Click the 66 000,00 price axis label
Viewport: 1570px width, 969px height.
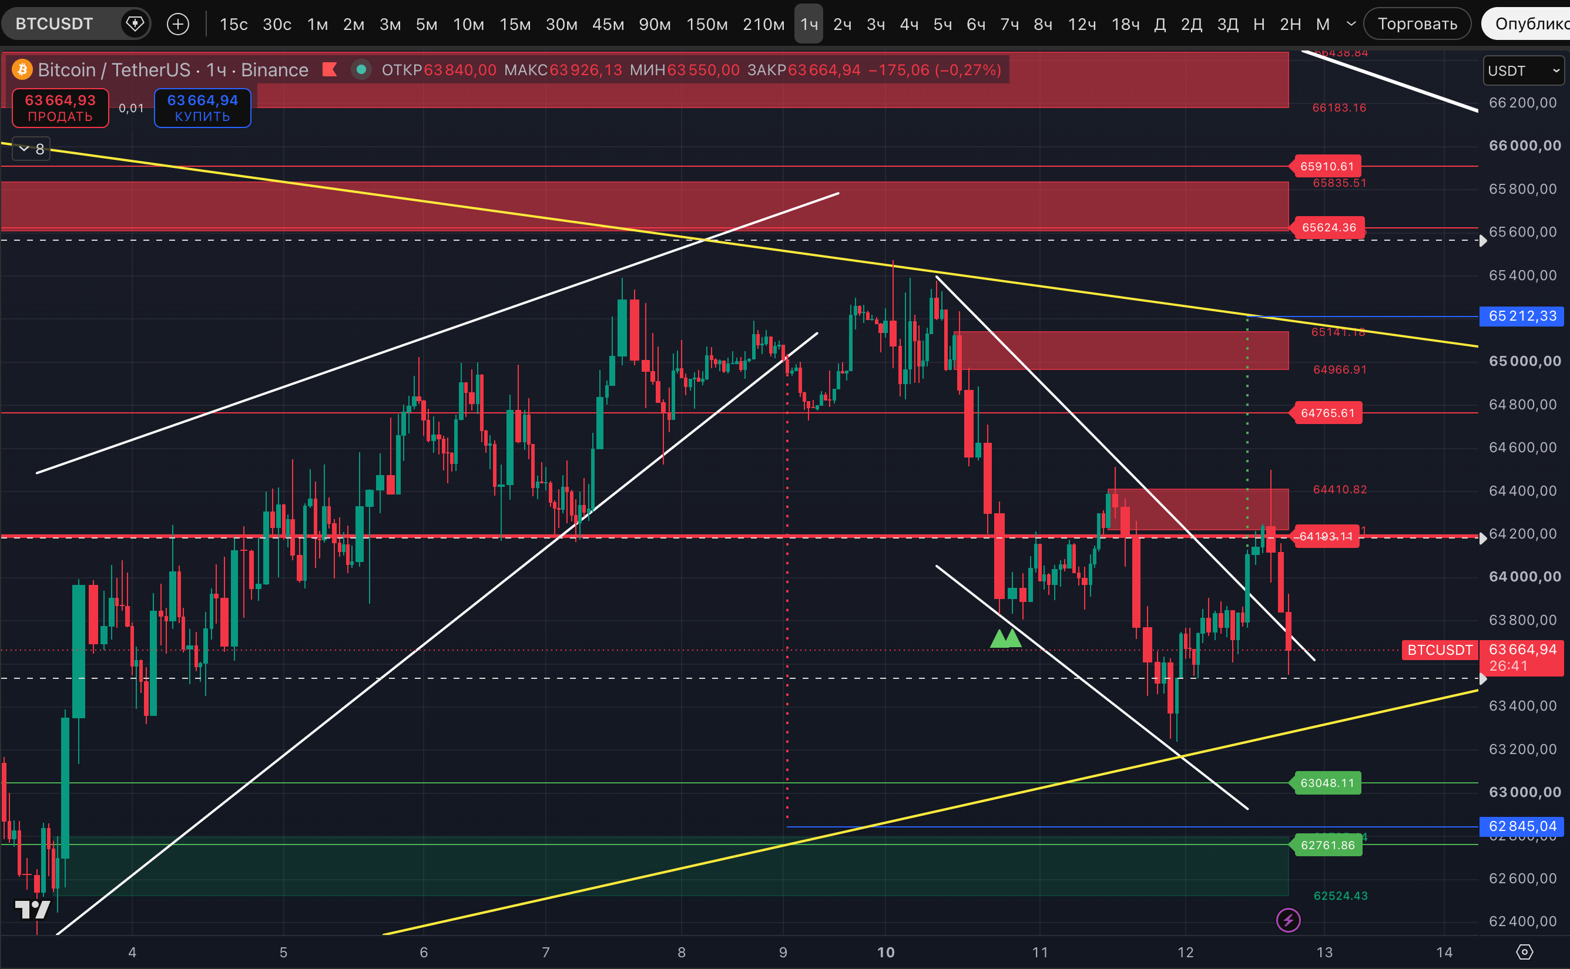(x=1525, y=146)
